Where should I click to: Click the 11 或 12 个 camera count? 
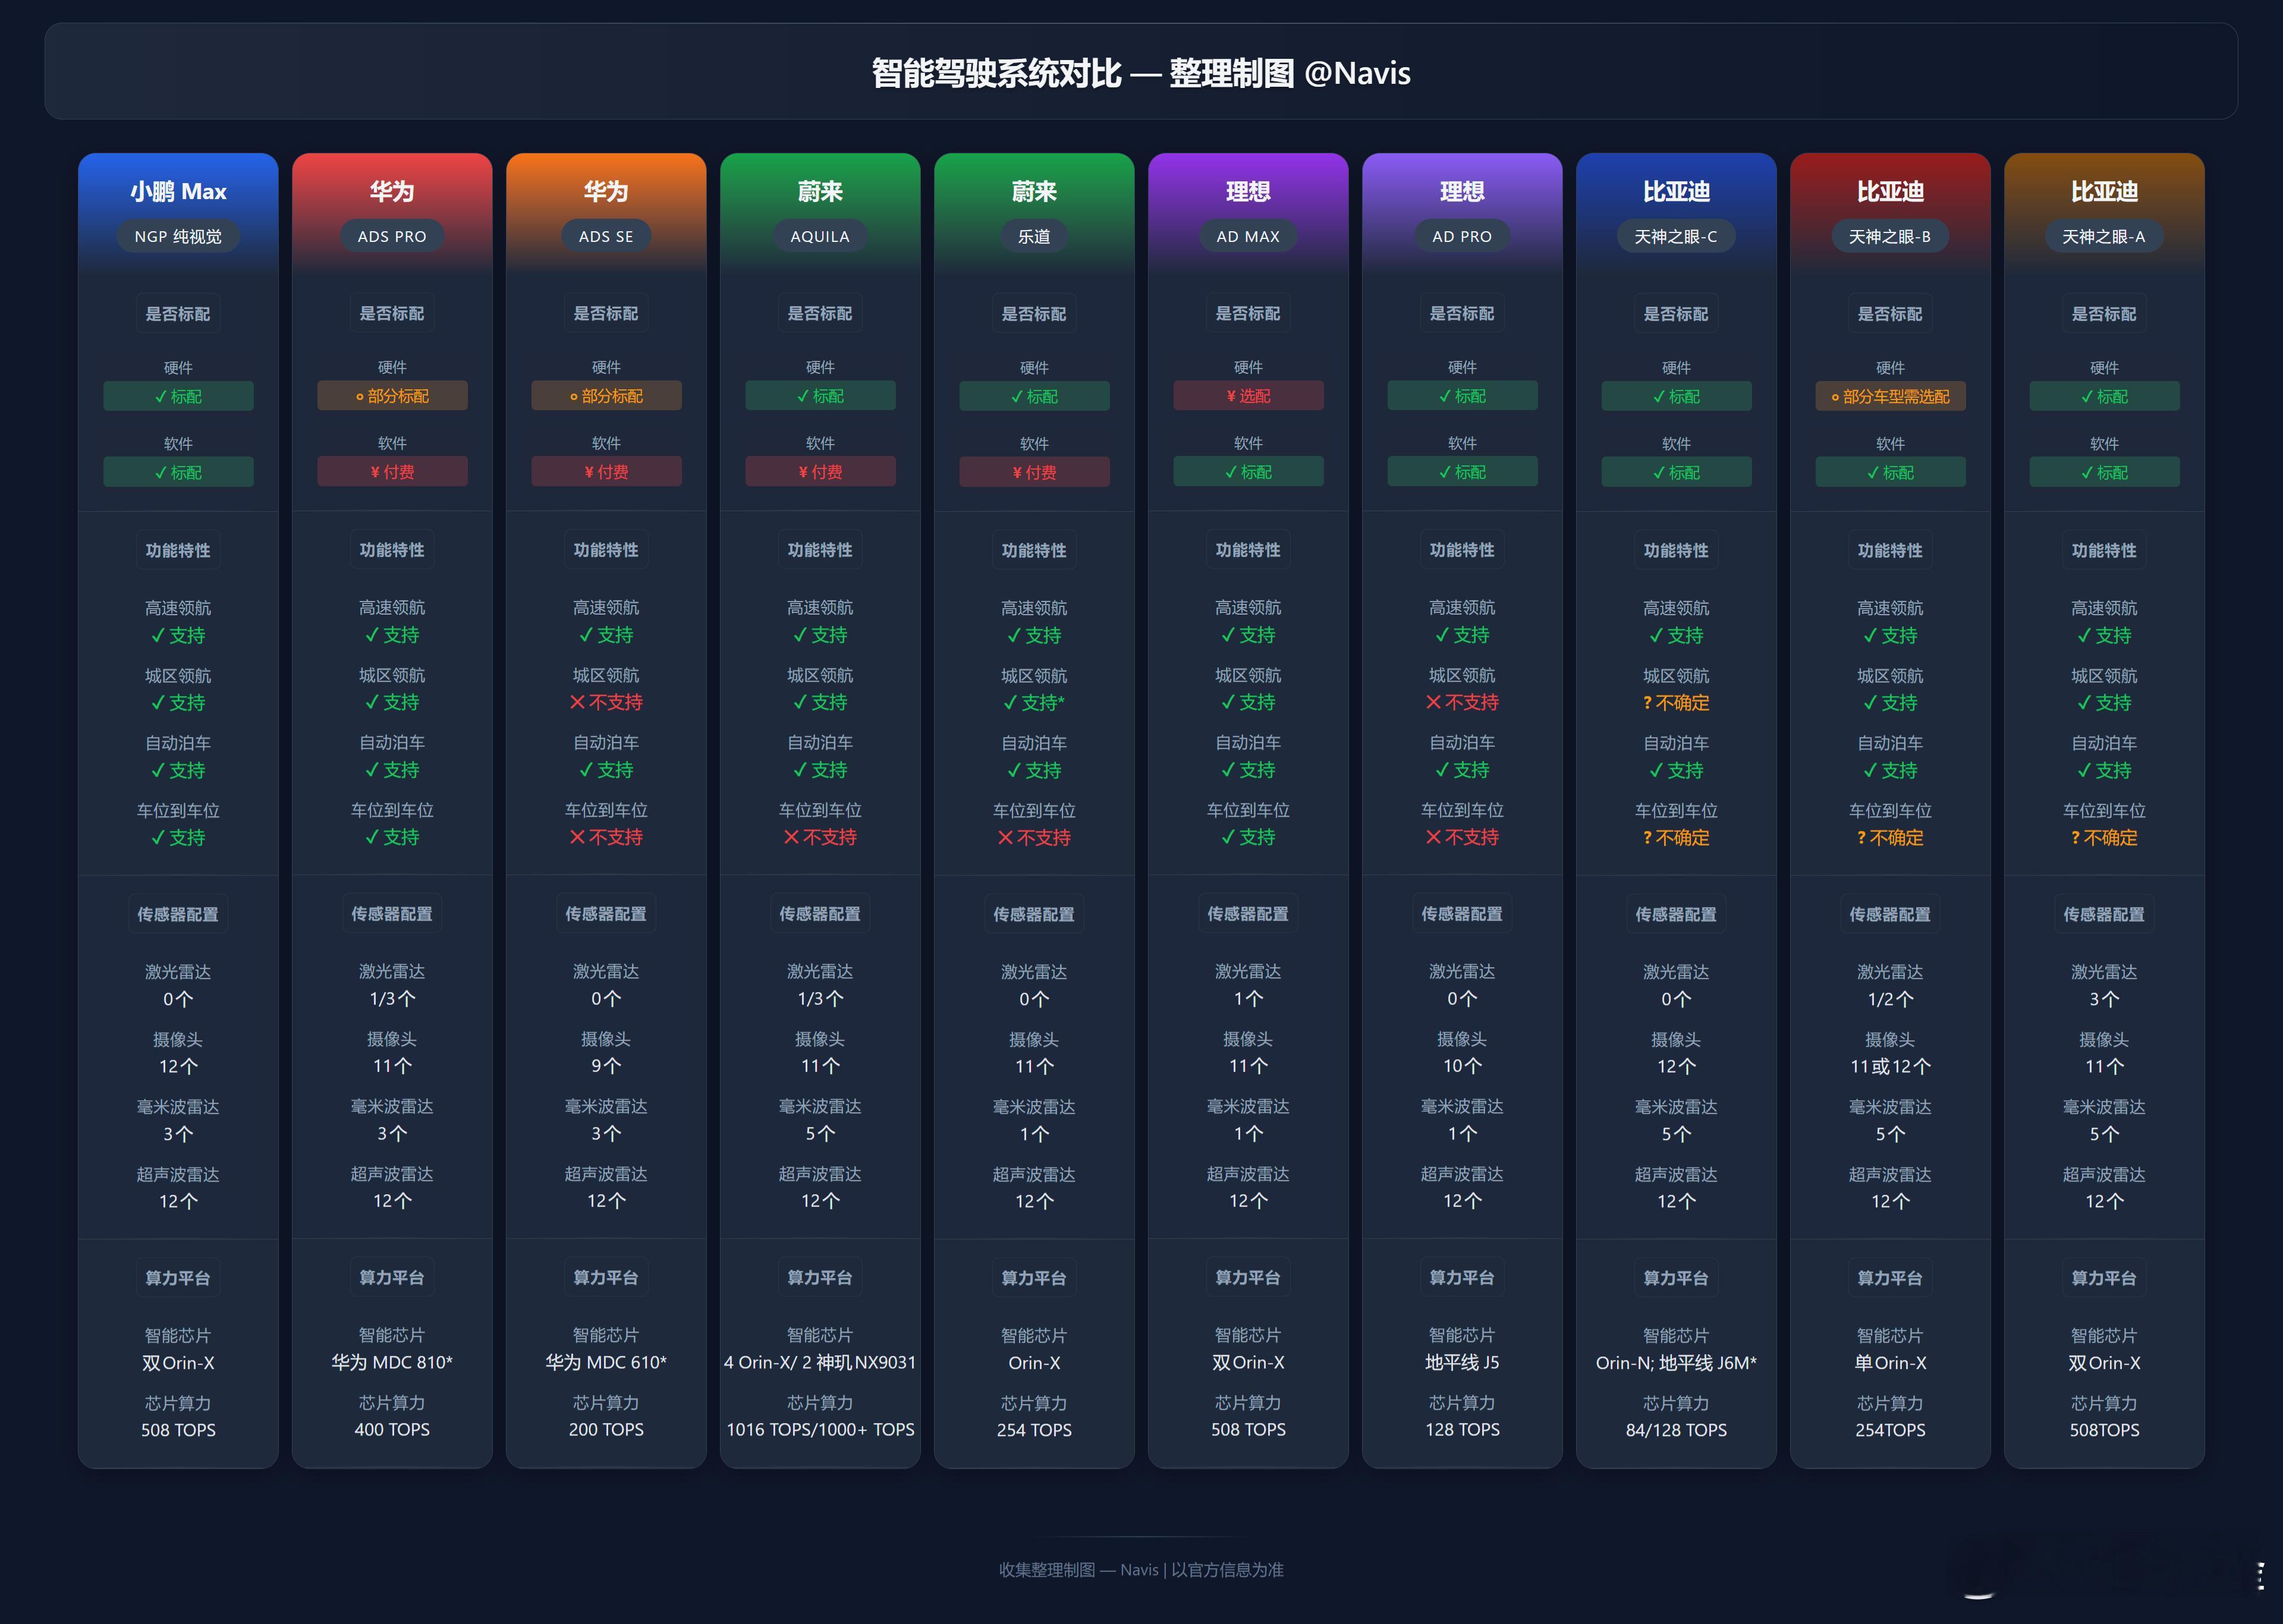[x=1890, y=1066]
